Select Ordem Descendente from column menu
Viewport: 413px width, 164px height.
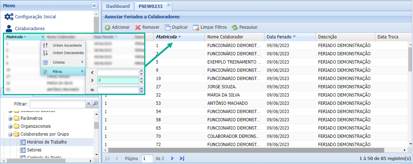click(68, 53)
